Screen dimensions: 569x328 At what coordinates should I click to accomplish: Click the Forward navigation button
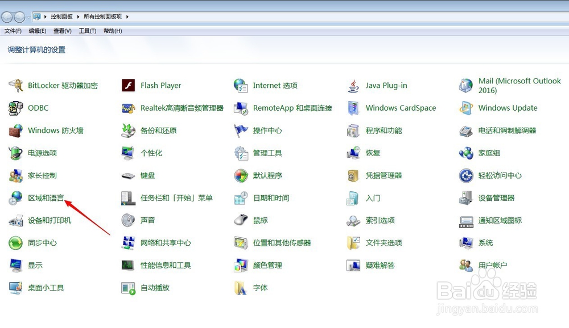(x=19, y=16)
